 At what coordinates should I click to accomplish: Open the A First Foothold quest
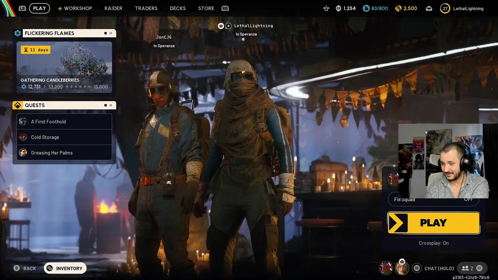64,122
